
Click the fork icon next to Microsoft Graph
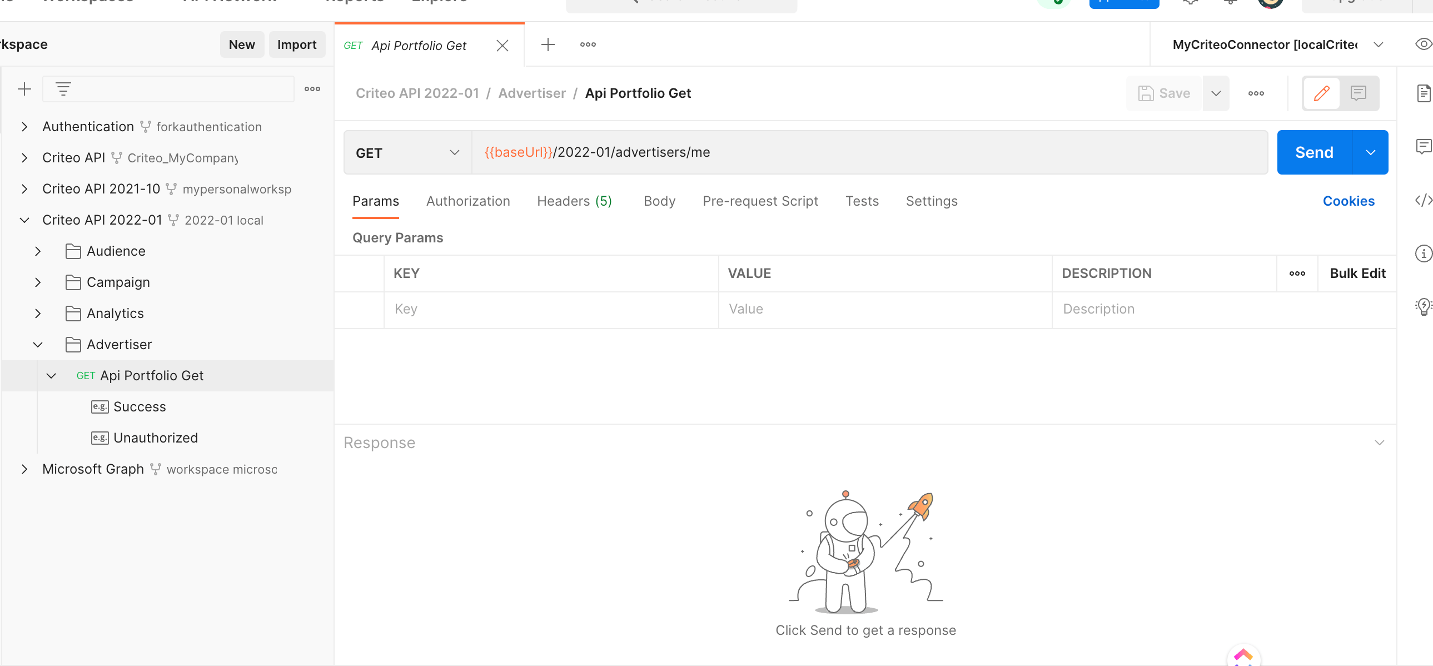[156, 469]
